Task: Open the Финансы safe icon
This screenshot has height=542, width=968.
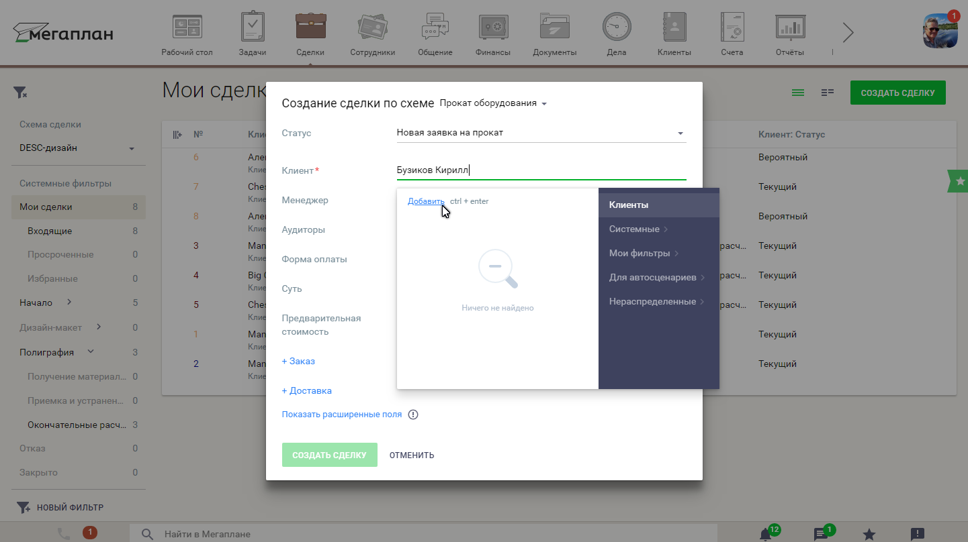Action: [493, 28]
